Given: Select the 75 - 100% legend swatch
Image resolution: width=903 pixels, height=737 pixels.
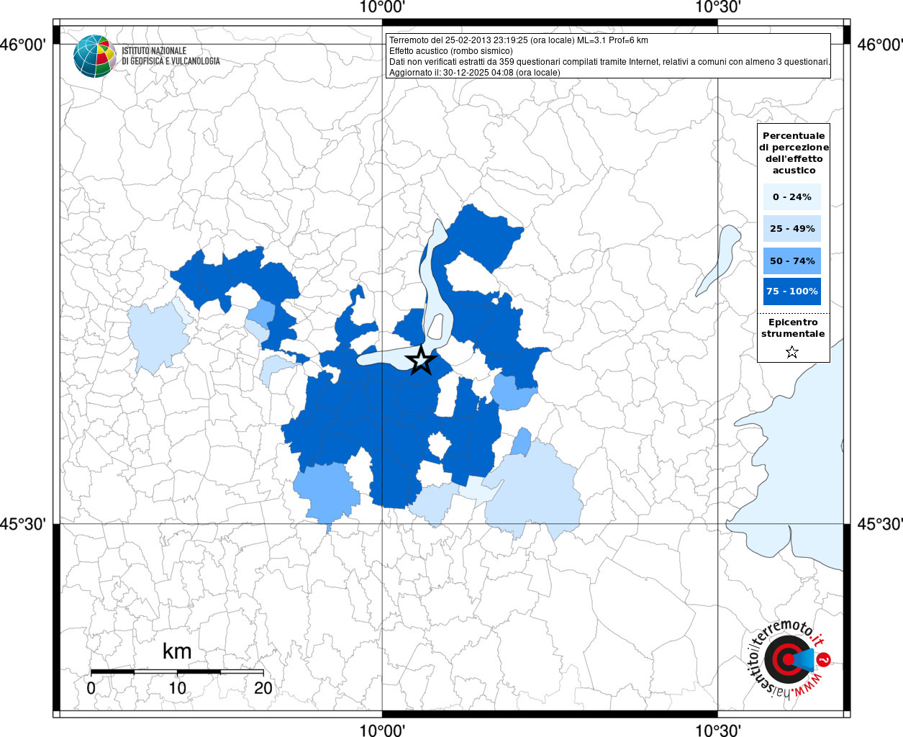Looking at the screenshot, I should pos(792,291).
